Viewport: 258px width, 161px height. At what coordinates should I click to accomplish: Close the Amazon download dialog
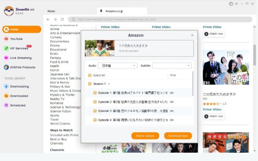(192, 35)
